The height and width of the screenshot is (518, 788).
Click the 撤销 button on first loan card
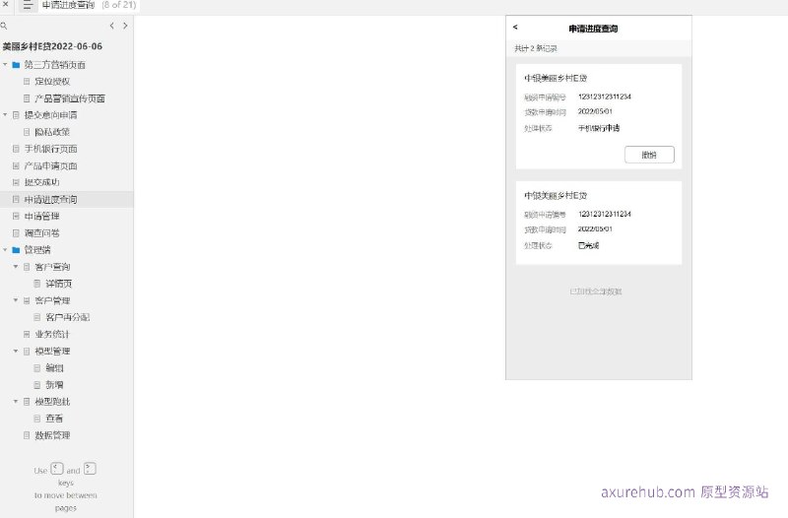pyautogui.click(x=649, y=155)
